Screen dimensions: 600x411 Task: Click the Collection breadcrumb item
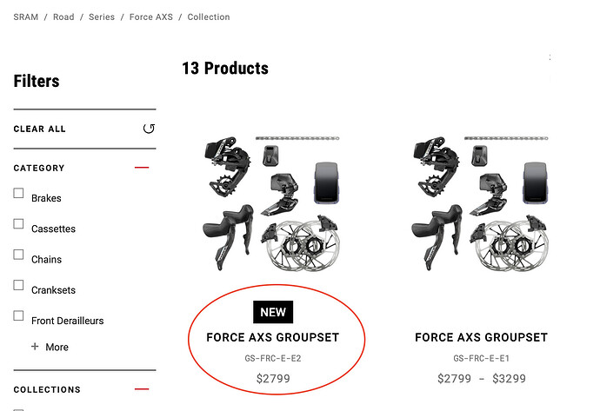tap(209, 17)
